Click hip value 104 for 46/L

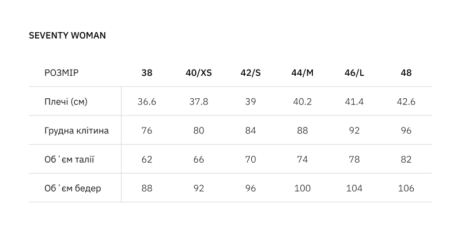pos(354,188)
